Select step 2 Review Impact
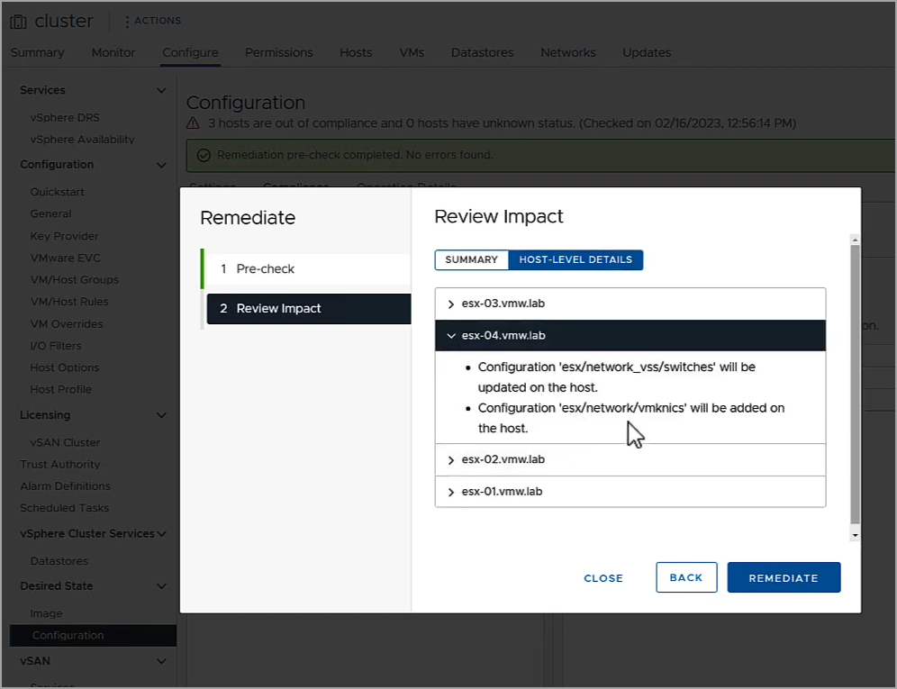897x689 pixels. point(309,308)
